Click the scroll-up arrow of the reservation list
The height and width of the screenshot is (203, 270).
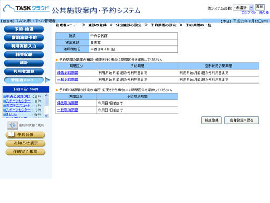pos(46,95)
